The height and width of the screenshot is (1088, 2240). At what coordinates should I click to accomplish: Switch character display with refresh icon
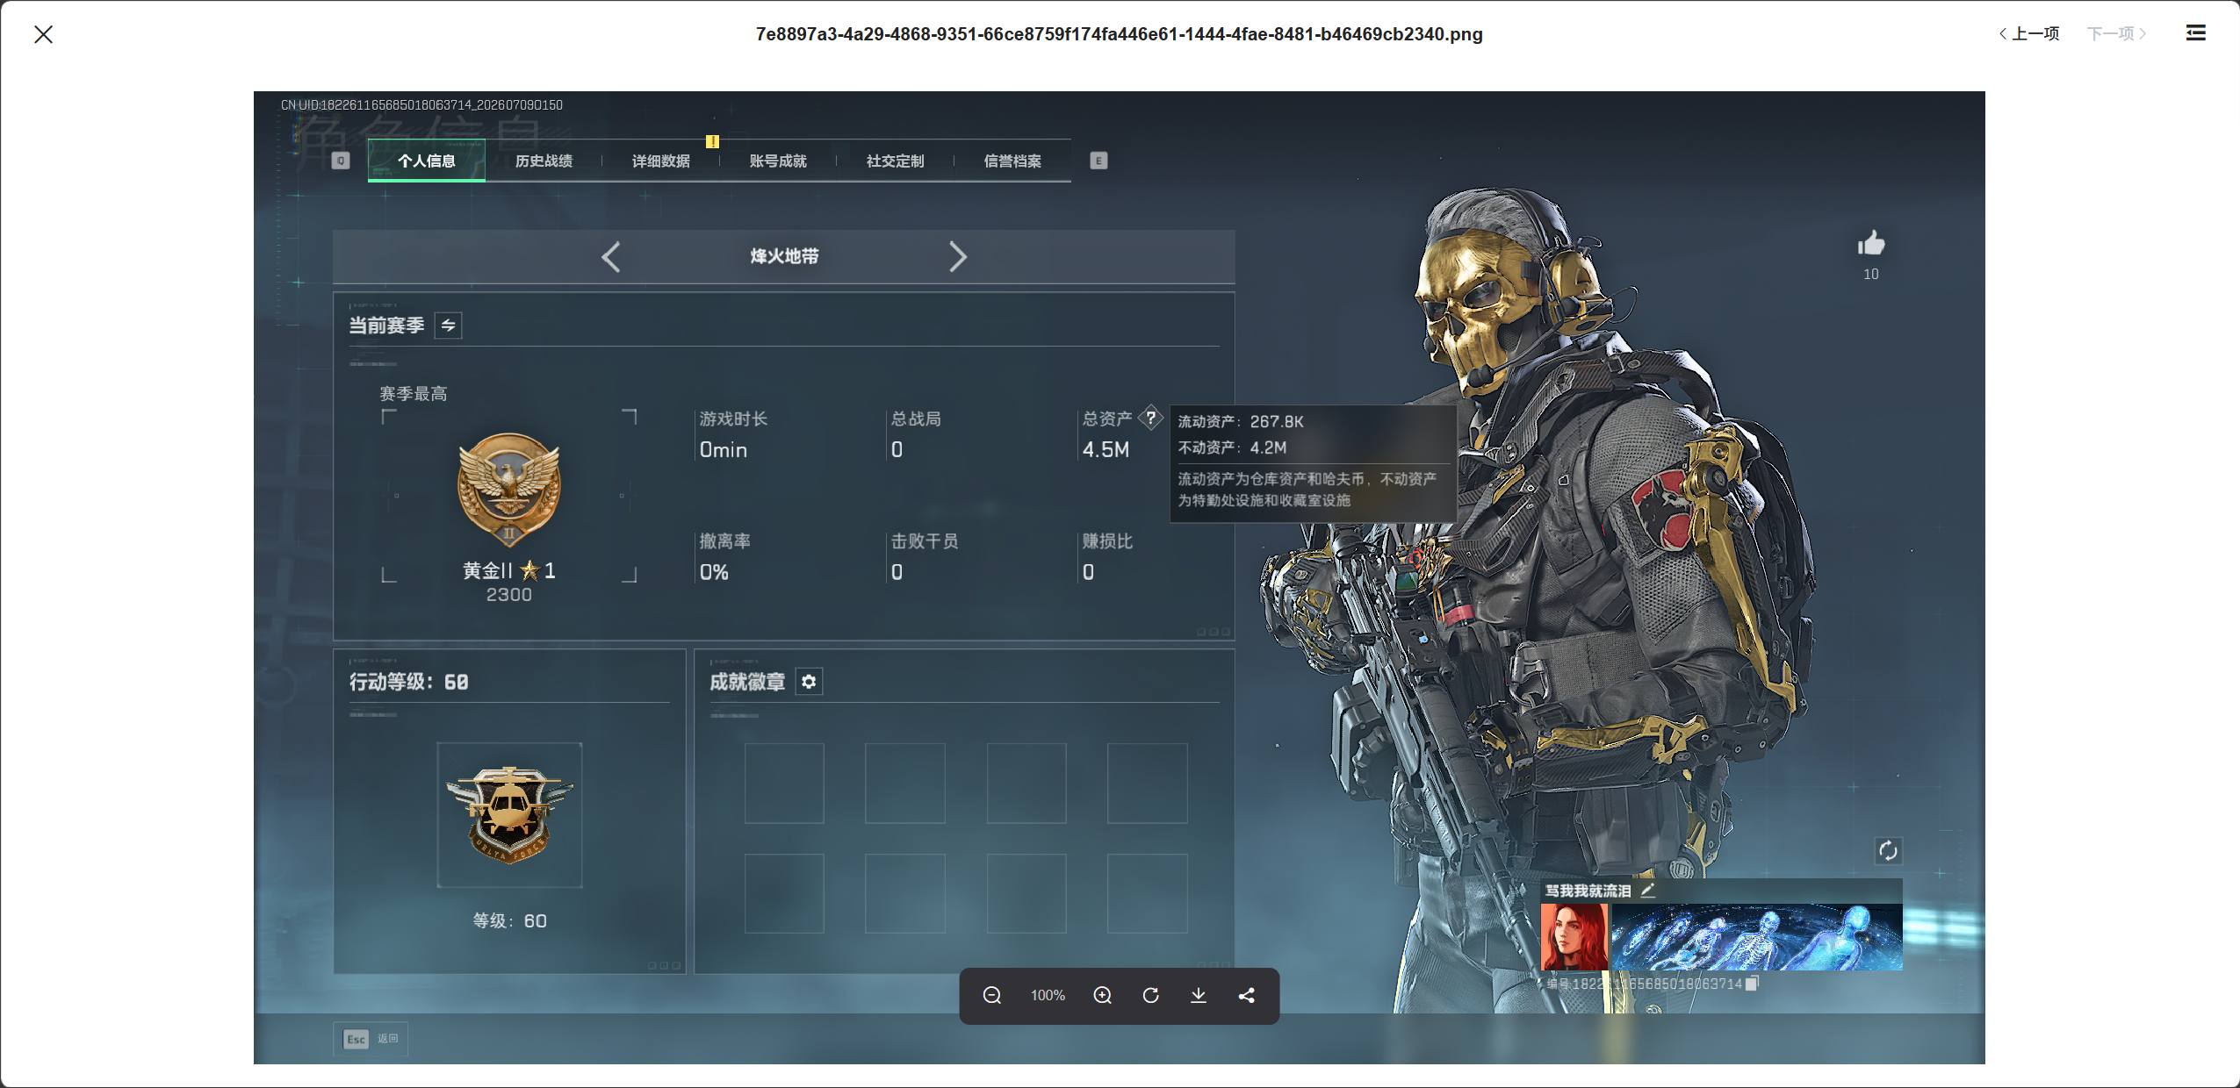(x=1888, y=850)
